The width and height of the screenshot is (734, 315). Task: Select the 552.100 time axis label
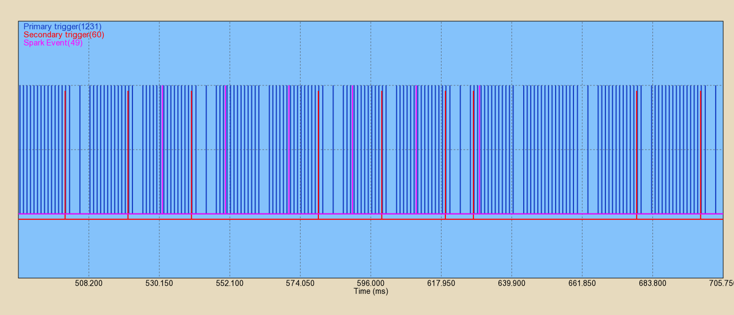pos(230,283)
